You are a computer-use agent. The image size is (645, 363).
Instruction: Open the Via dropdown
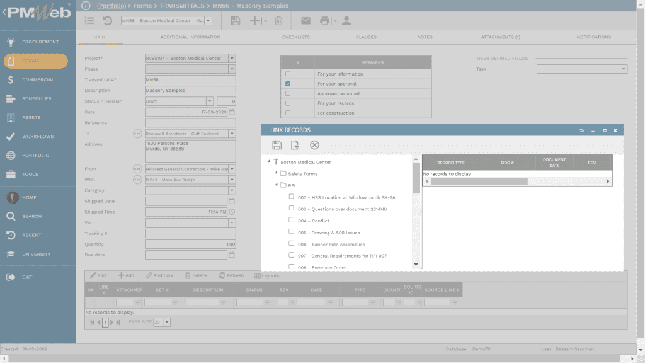pyautogui.click(x=232, y=222)
